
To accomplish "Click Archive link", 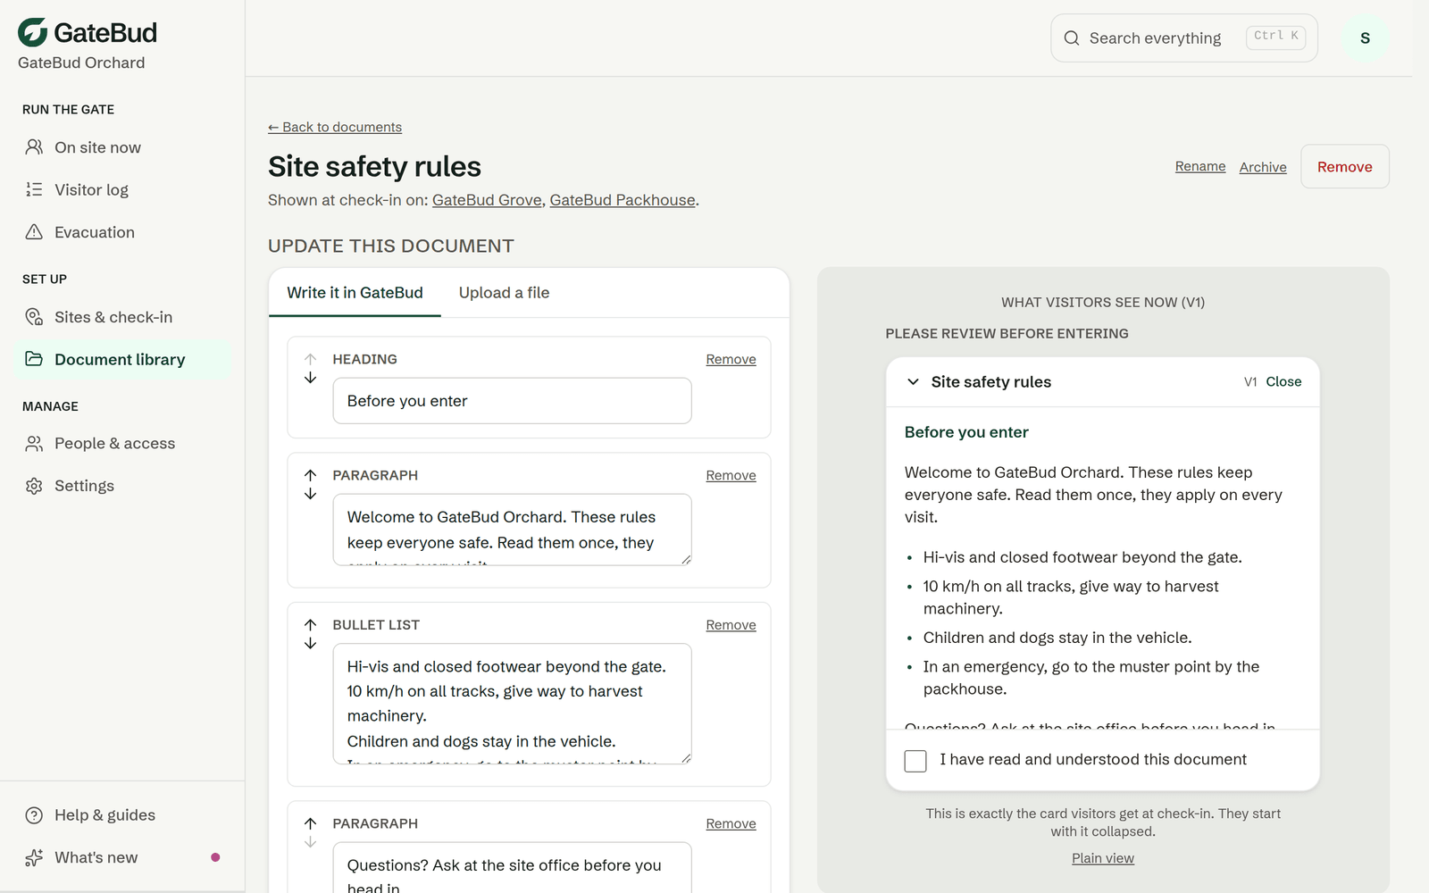I will (1263, 167).
